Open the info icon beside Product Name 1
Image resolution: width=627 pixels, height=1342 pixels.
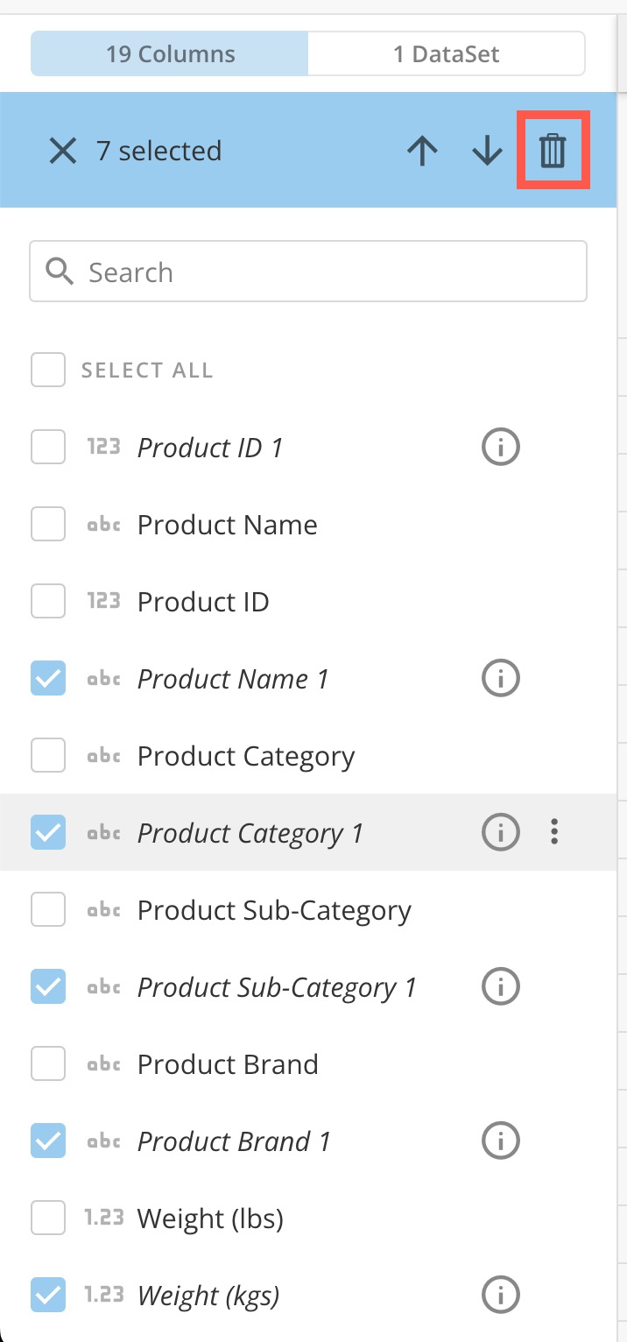(501, 678)
